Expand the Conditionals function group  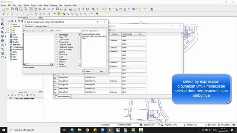click(x=57, y=40)
